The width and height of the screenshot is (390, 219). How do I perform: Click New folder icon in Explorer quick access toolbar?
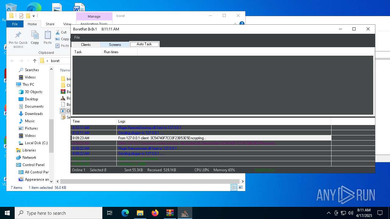[x=28, y=16]
